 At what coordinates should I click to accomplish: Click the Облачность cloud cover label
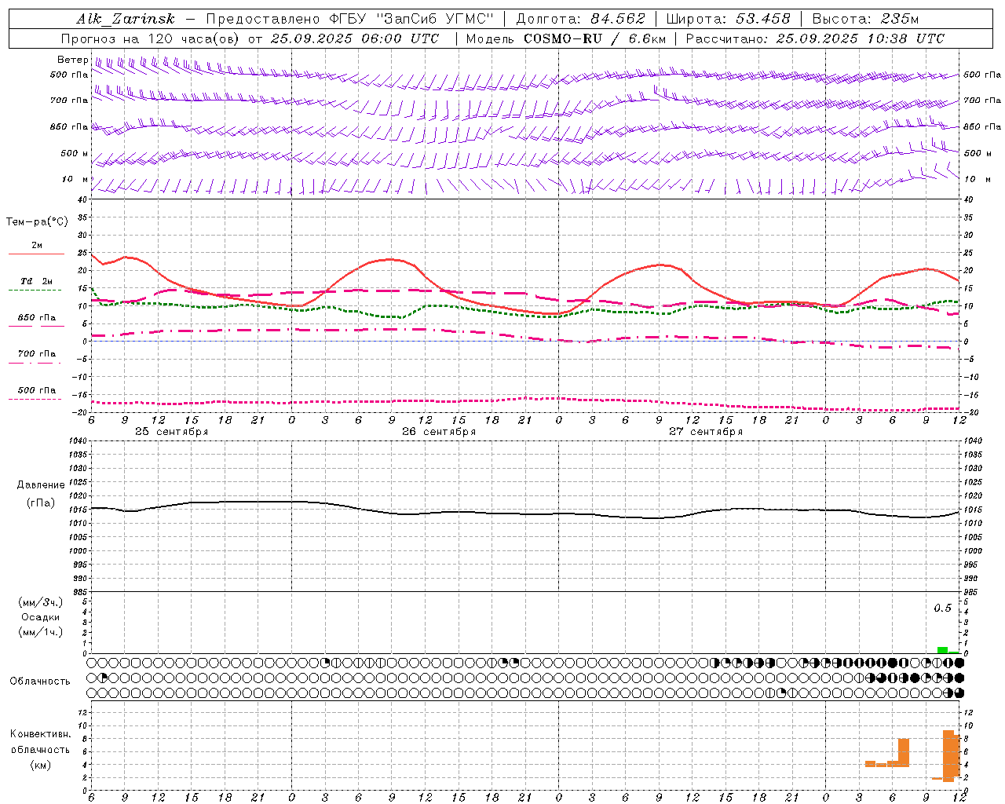point(40,682)
